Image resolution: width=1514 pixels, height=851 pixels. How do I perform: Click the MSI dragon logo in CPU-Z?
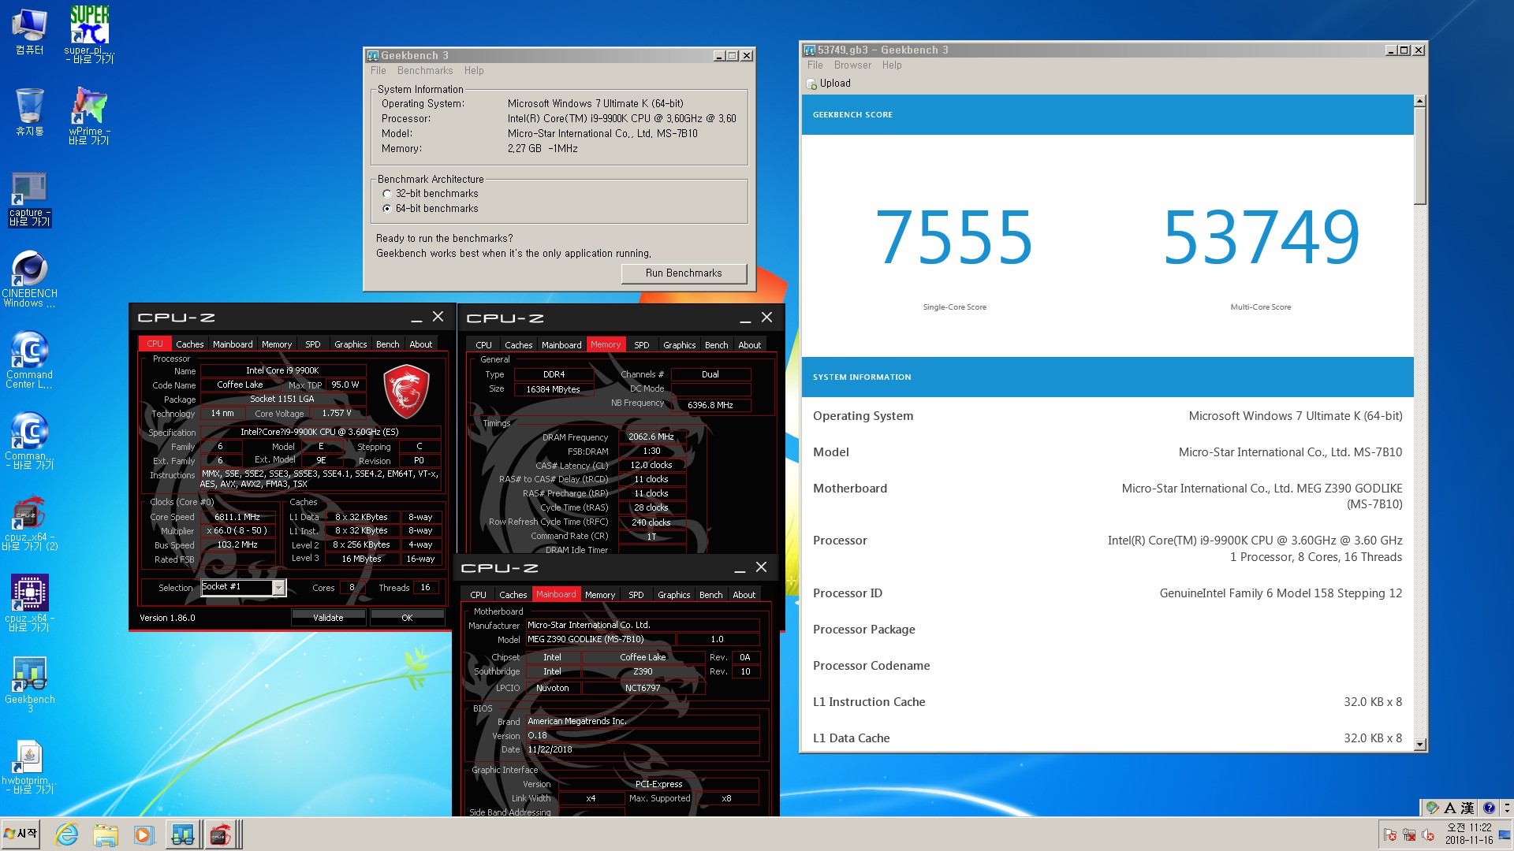pos(406,392)
